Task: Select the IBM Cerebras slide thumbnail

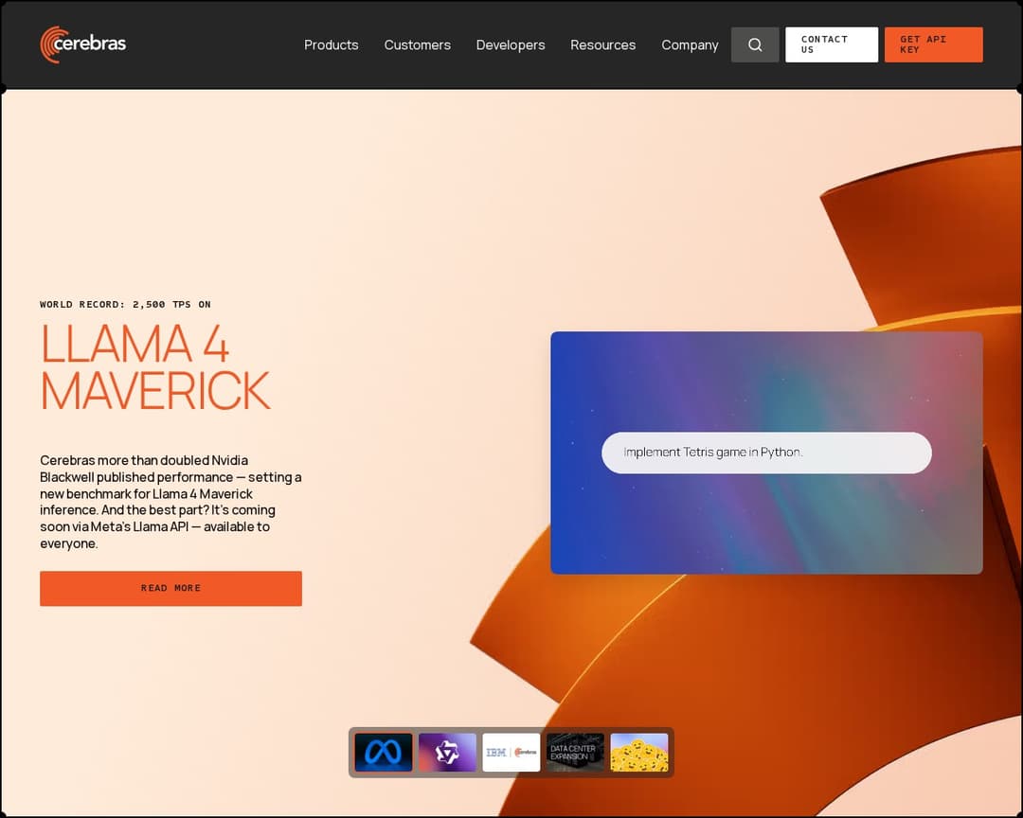Action: (511, 752)
